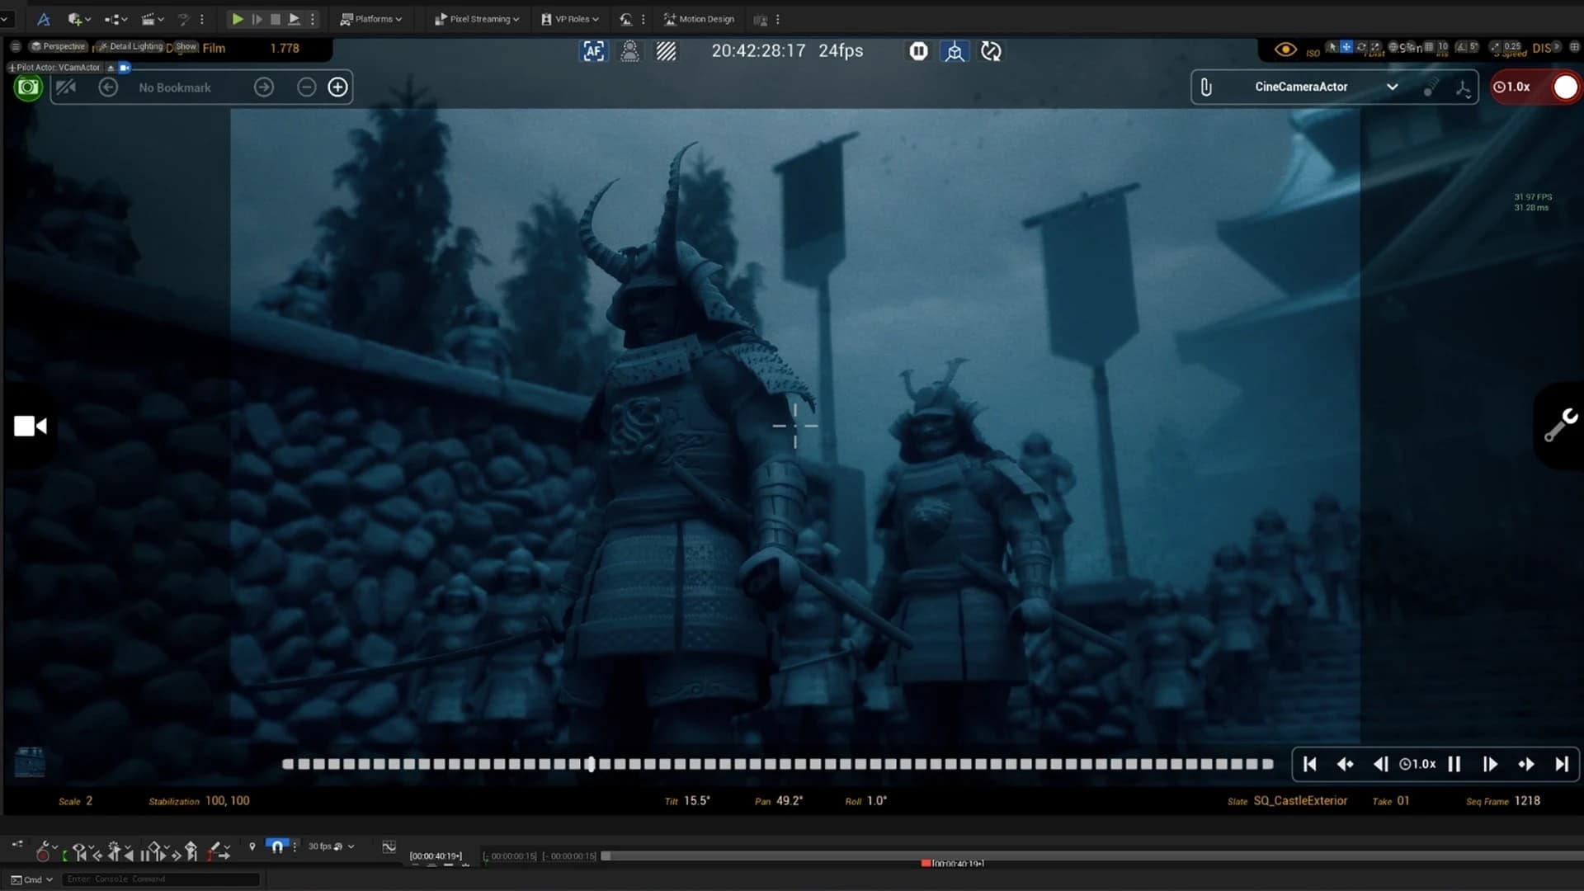Click the console command input field
The height and width of the screenshot is (891, 1584).
click(161, 879)
